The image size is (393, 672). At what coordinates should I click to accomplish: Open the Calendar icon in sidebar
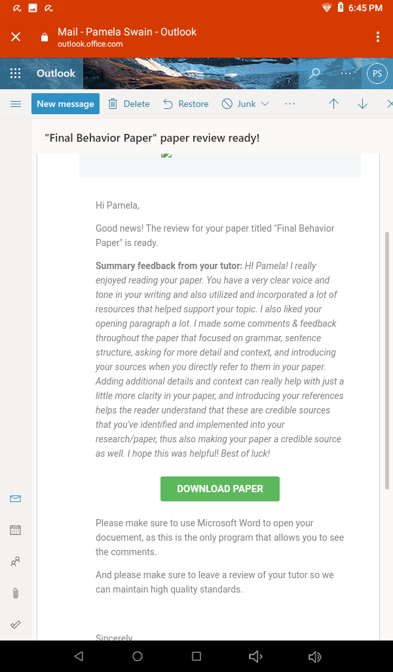coord(16,530)
